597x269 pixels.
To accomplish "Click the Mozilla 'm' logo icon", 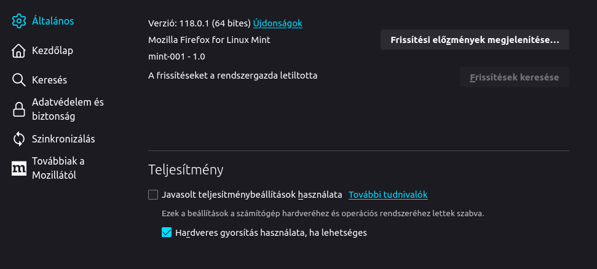I will (x=19, y=168).
